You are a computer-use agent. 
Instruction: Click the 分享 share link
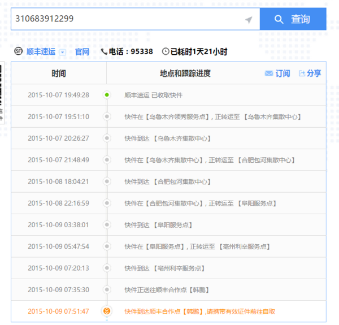click(x=314, y=73)
